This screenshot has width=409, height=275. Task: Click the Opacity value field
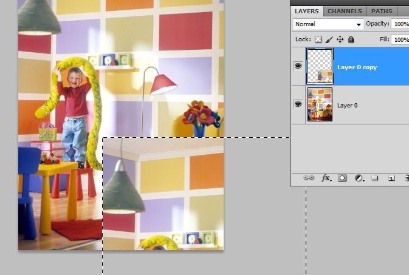pos(400,24)
